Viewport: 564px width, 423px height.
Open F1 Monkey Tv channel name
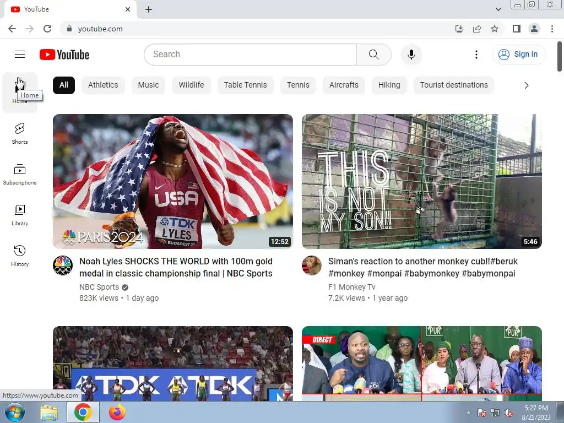pyautogui.click(x=351, y=287)
